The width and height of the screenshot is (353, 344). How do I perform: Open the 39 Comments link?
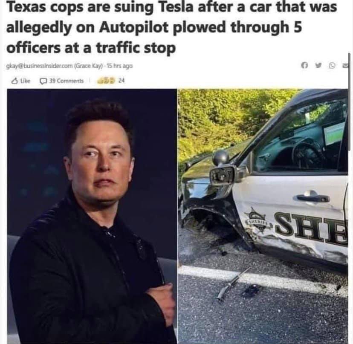pos(66,81)
